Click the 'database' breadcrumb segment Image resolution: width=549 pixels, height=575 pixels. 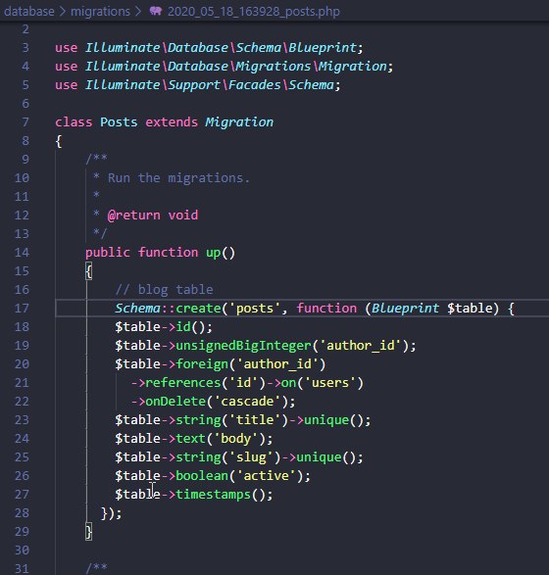click(x=29, y=12)
